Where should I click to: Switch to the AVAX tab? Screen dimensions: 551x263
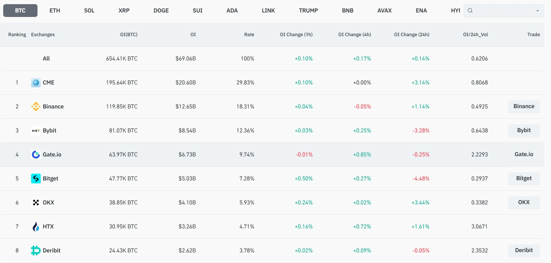[x=385, y=11]
